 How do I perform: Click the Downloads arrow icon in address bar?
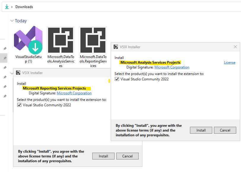click(7, 7)
